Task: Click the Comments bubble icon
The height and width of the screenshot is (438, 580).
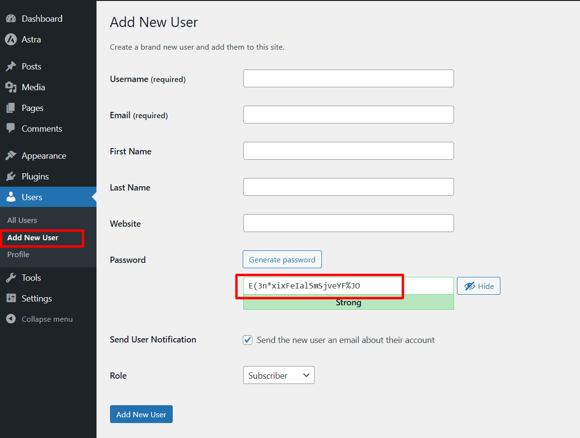Action: (x=11, y=128)
